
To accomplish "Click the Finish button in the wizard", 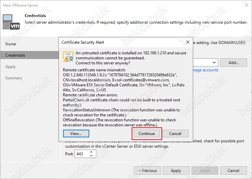I will pyautogui.click(x=205, y=171).
